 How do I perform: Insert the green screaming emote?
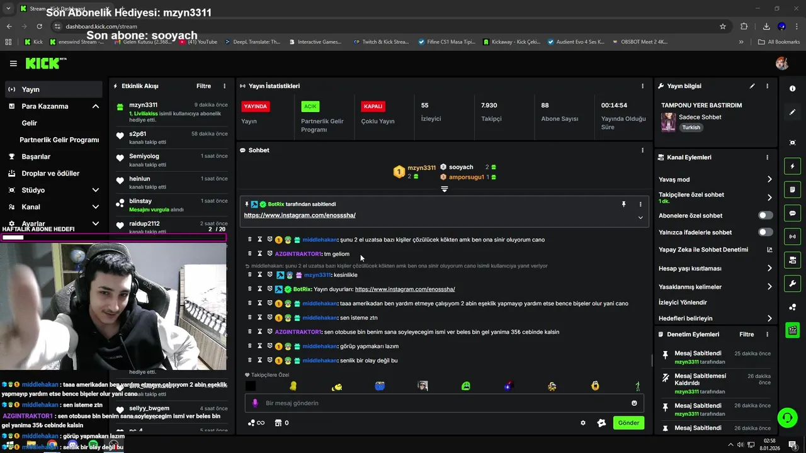click(x=465, y=386)
